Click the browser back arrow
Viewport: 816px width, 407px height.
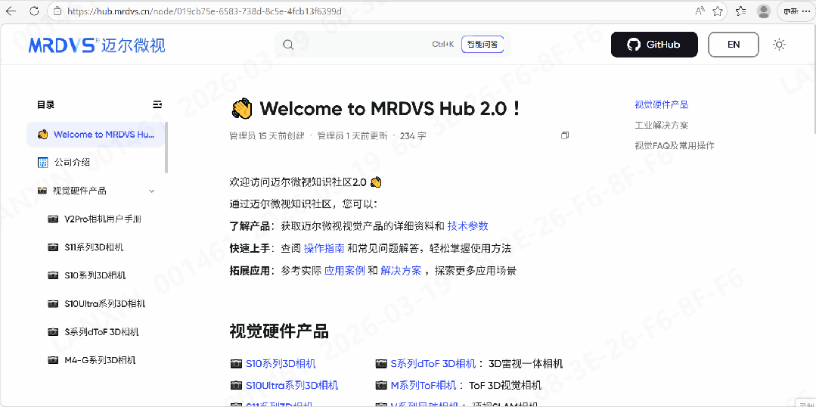[x=11, y=11]
